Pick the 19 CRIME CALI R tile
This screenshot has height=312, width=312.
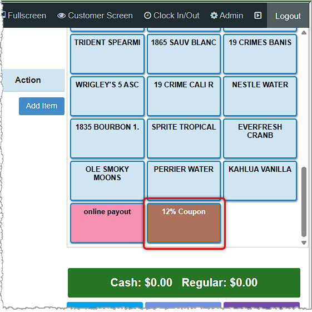coord(184,96)
